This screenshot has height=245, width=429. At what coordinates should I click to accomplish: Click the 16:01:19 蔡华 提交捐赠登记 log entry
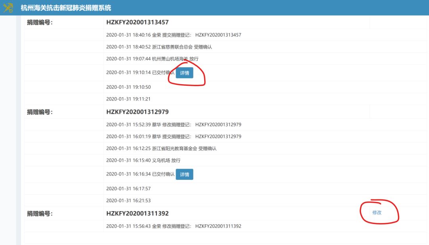pyautogui.click(x=174, y=137)
